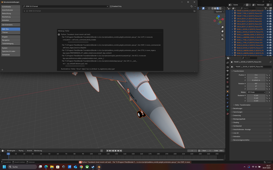273x170 pixels.
Task: Expand the Delta-Transformation section
Action: click(242, 105)
